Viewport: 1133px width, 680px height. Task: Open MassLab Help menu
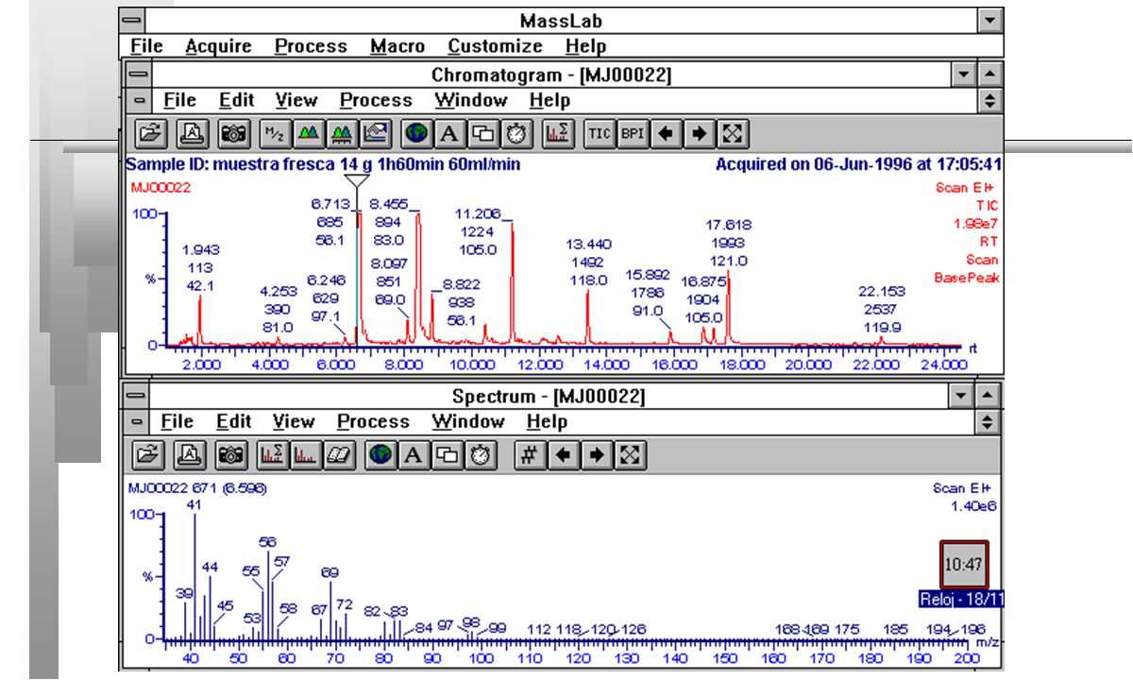tap(585, 46)
